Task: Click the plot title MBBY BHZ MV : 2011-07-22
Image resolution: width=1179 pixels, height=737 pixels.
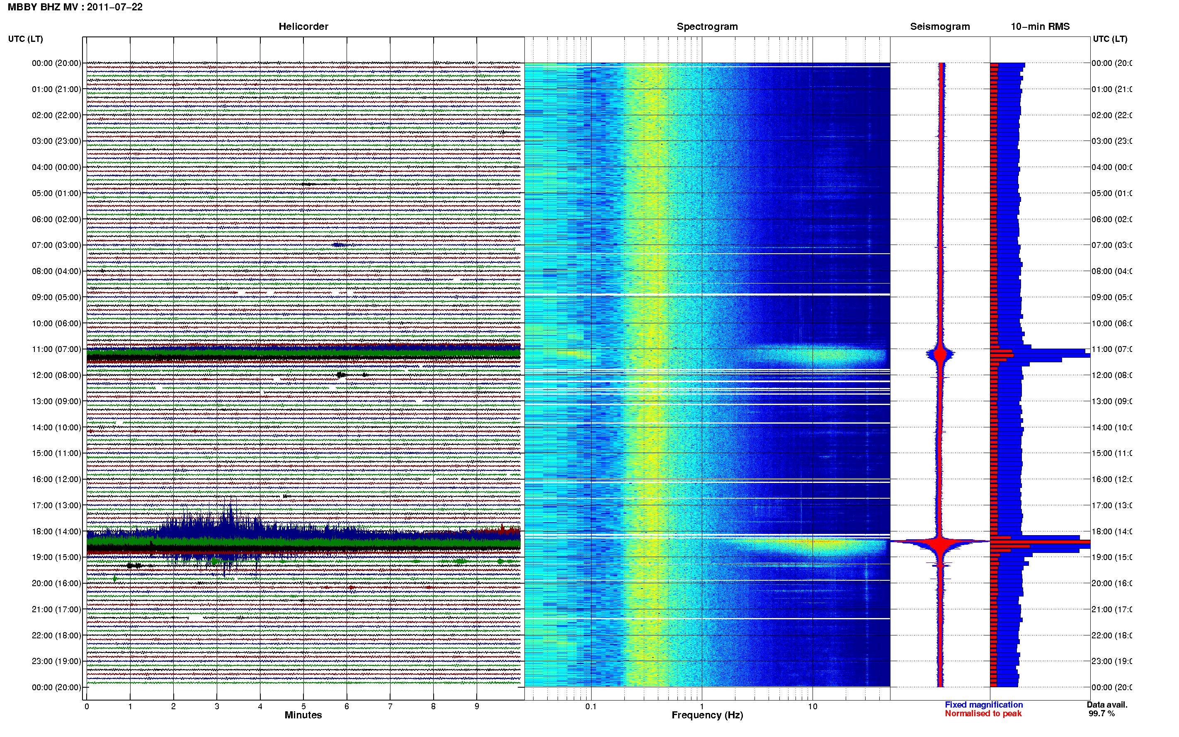Action: click(75, 7)
